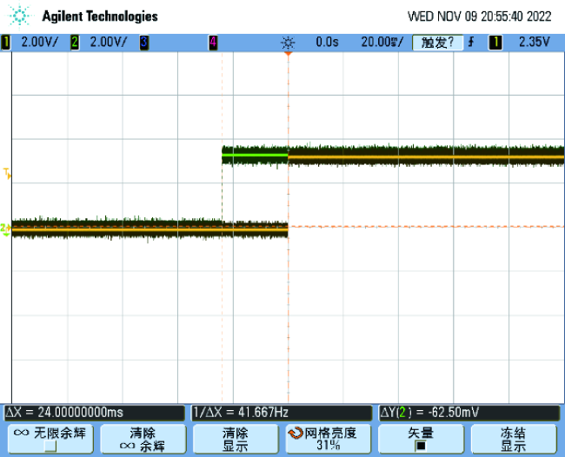565x457 pixels.
Task: Click the Agilent Technologies logo icon
Action: tap(21, 16)
